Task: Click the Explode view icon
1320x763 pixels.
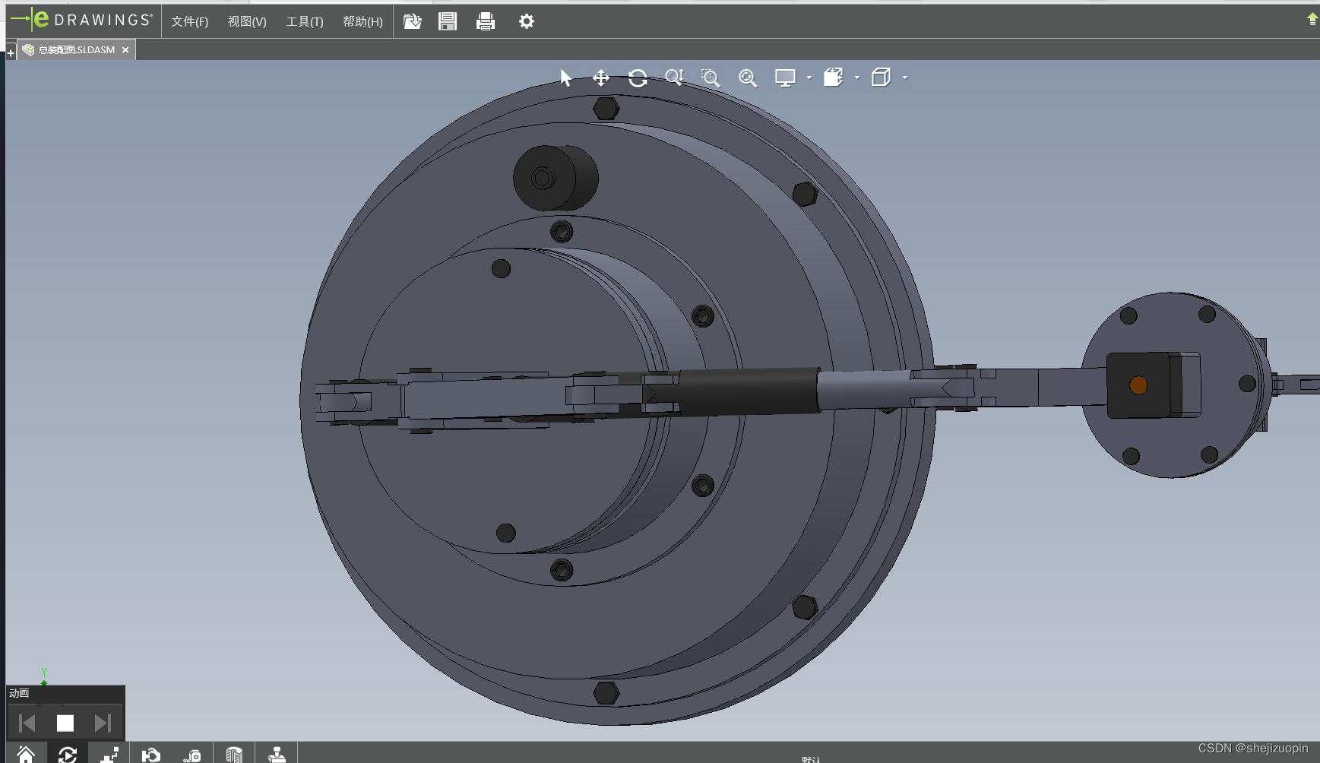Action: click(x=109, y=754)
